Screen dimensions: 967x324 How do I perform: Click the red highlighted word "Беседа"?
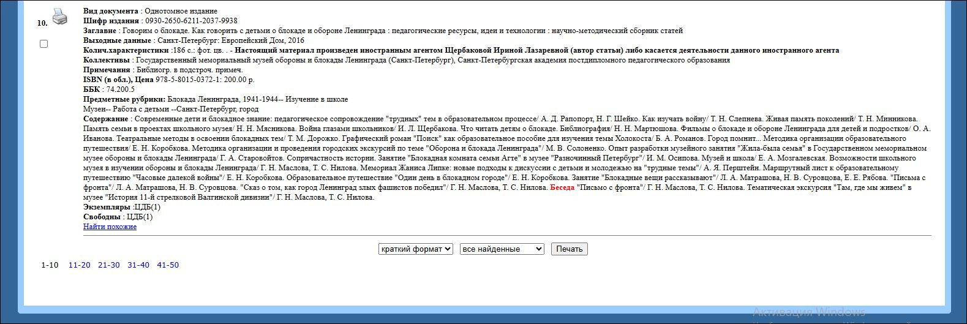pos(562,187)
